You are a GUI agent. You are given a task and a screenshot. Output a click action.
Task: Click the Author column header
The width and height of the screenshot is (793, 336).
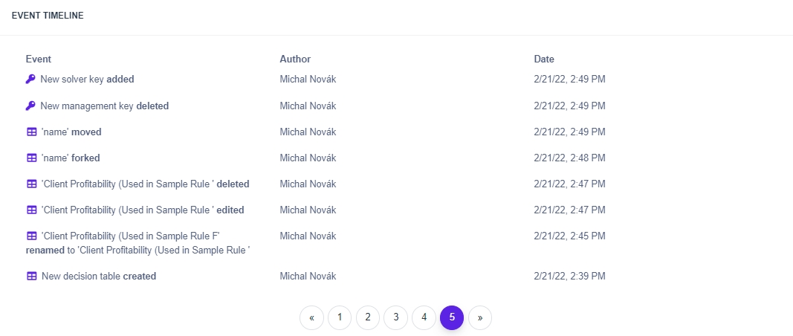click(295, 59)
